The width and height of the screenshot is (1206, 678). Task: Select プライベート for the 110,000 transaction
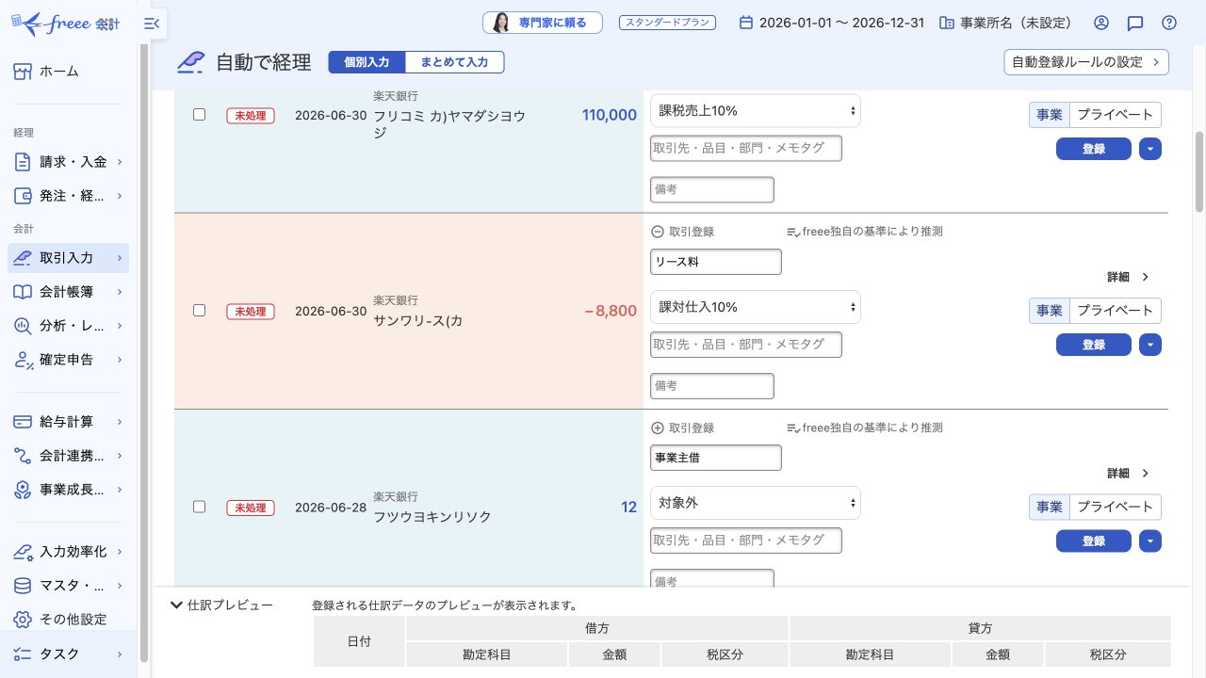[1116, 115]
